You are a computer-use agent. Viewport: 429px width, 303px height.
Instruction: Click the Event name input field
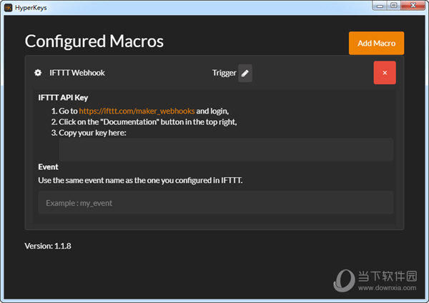(x=216, y=203)
